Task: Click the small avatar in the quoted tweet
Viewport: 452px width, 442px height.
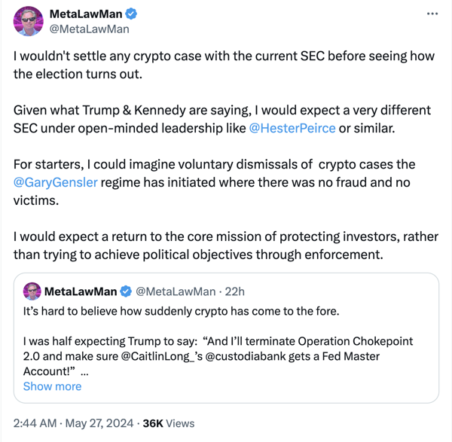Action: pos(32,291)
